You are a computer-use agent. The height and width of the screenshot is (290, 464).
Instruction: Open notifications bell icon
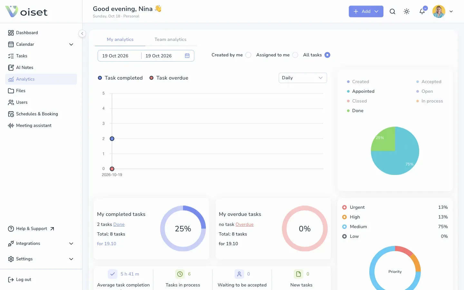click(422, 12)
